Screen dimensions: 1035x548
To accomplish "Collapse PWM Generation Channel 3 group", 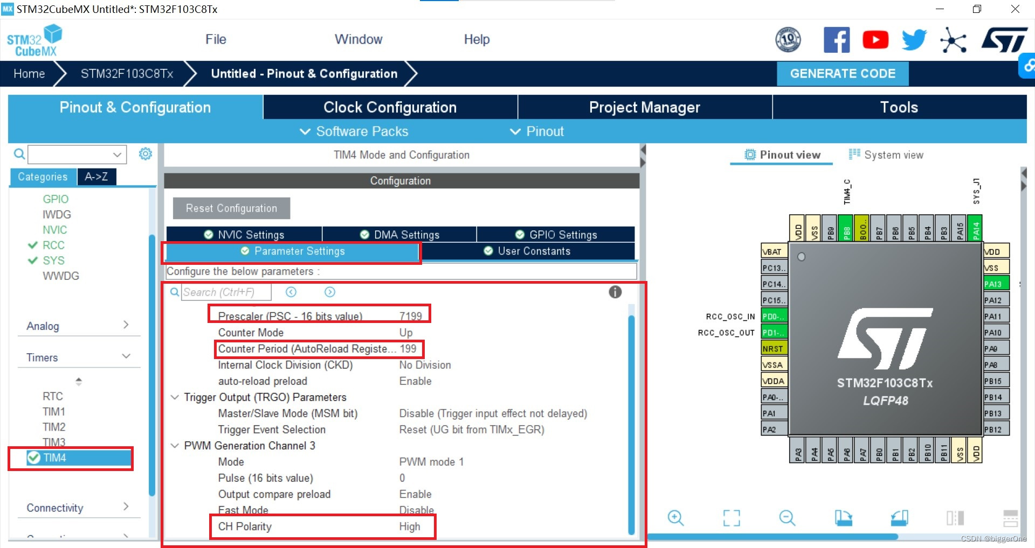I will [x=175, y=446].
